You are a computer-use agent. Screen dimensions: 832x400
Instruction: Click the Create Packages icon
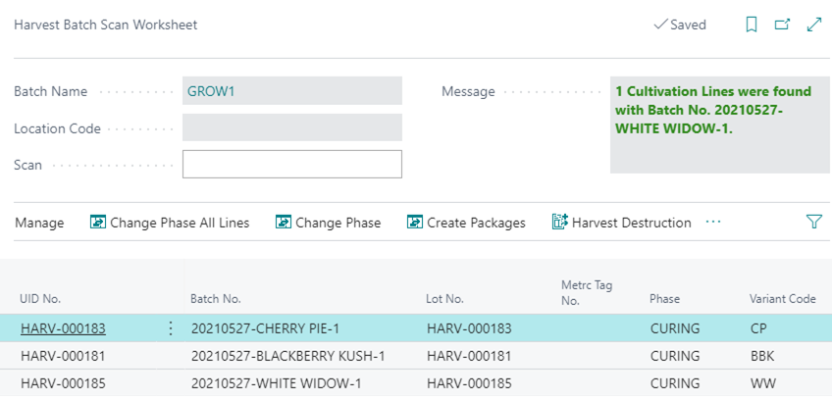coord(415,223)
